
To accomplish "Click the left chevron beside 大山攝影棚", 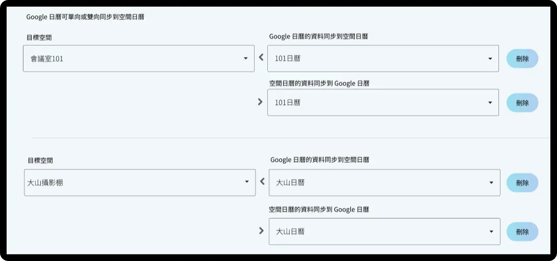I will coord(262,181).
